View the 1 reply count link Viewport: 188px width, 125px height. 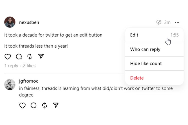(11, 66)
